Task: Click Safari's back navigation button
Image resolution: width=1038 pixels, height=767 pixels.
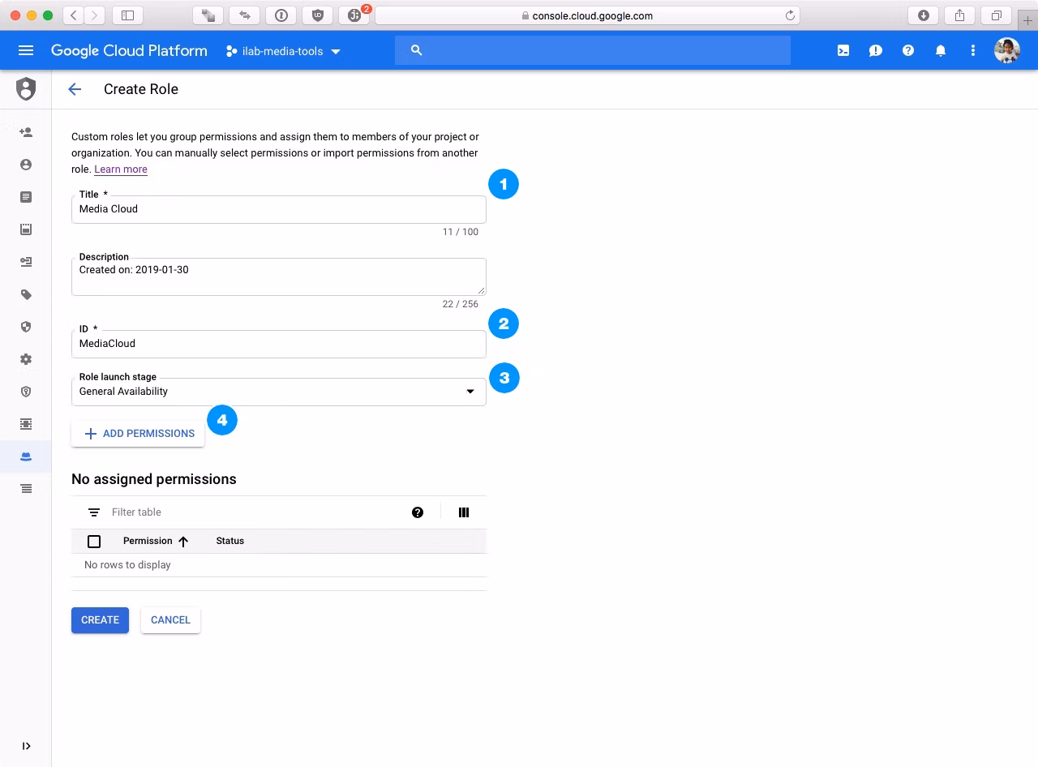Action: coord(74,15)
